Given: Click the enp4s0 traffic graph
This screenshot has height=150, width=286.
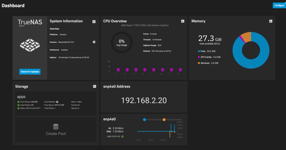Looking at the screenshot, I should pyautogui.click(x=156, y=130).
